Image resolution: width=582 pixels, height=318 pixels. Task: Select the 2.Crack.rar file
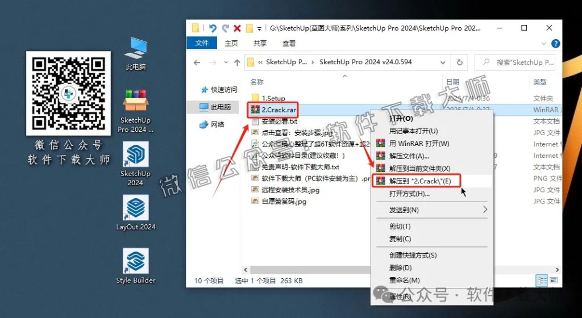(274, 110)
